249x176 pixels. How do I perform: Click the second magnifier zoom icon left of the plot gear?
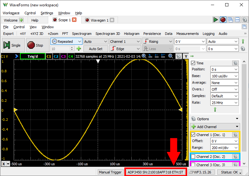(171, 56)
